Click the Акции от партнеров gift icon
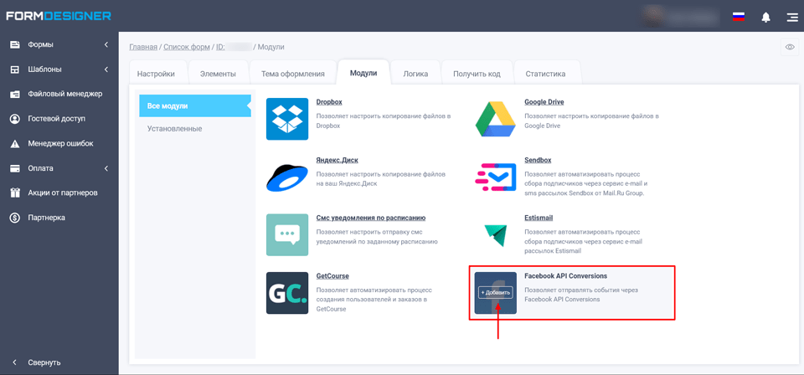This screenshot has height=375, width=804. (15, 193)
